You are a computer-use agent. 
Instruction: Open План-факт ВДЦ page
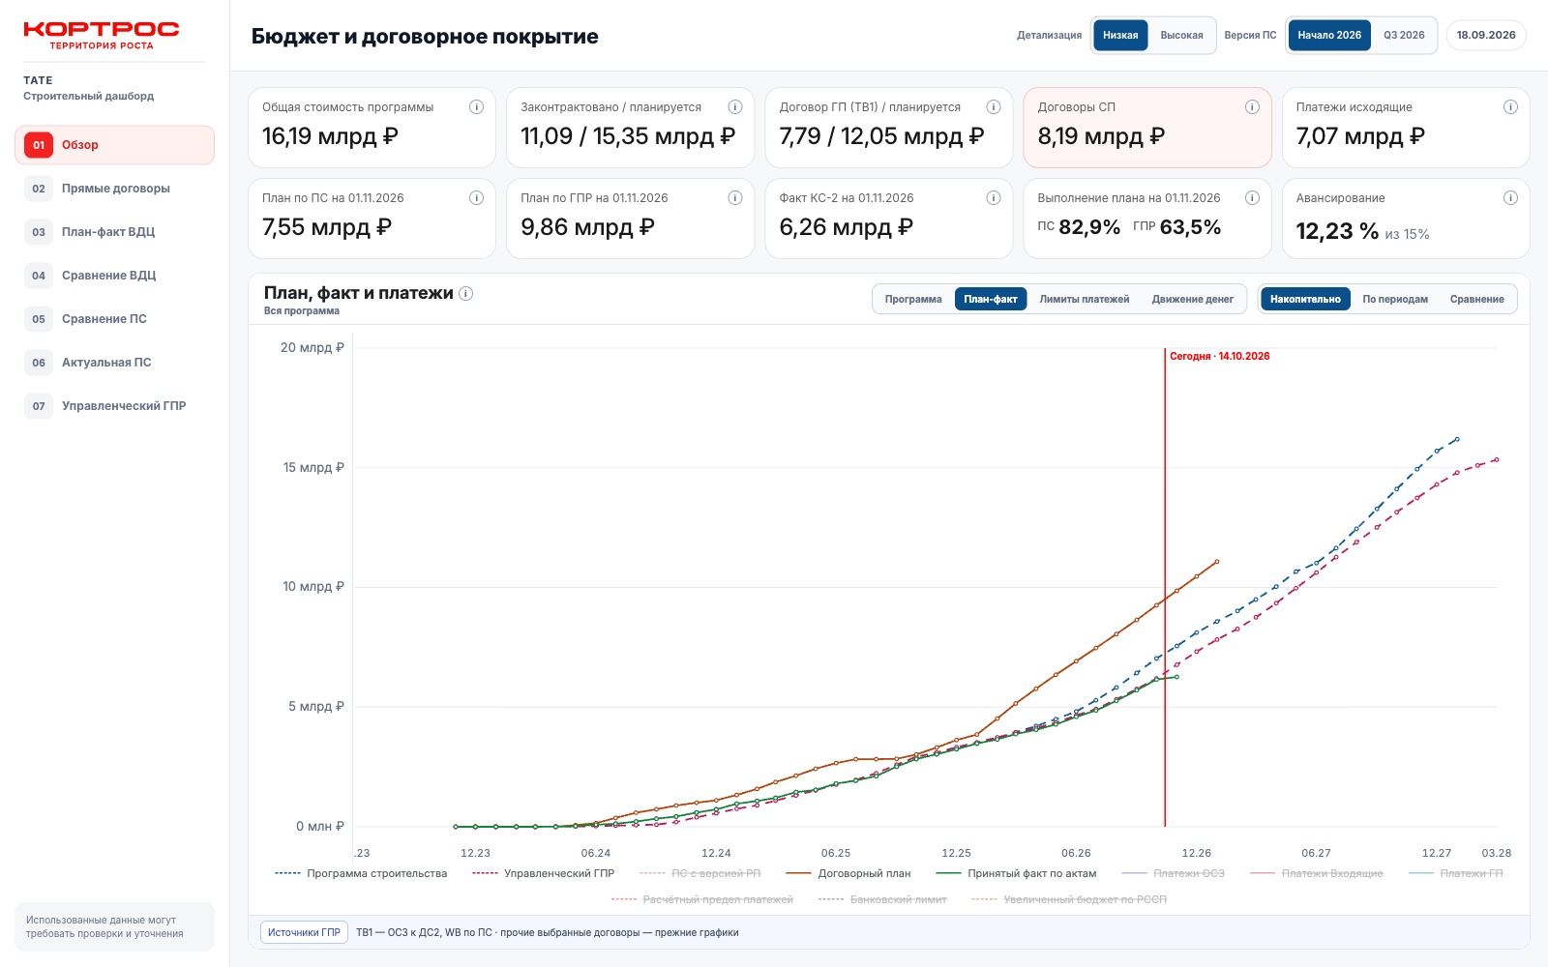[x=114, y=232]
